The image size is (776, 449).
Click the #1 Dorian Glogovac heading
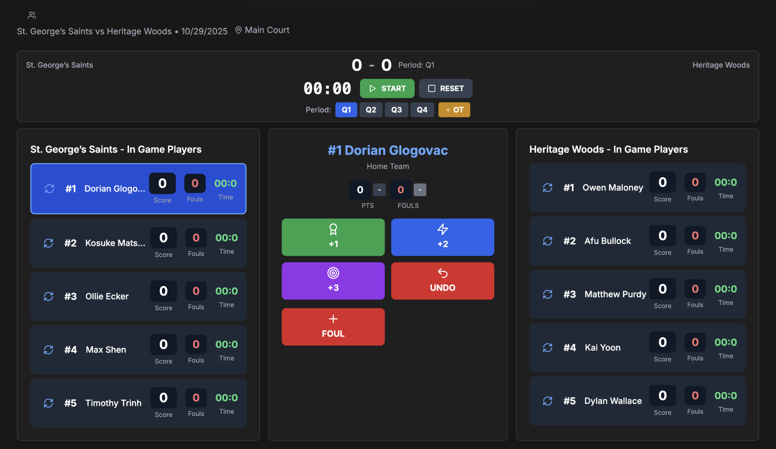388,150
